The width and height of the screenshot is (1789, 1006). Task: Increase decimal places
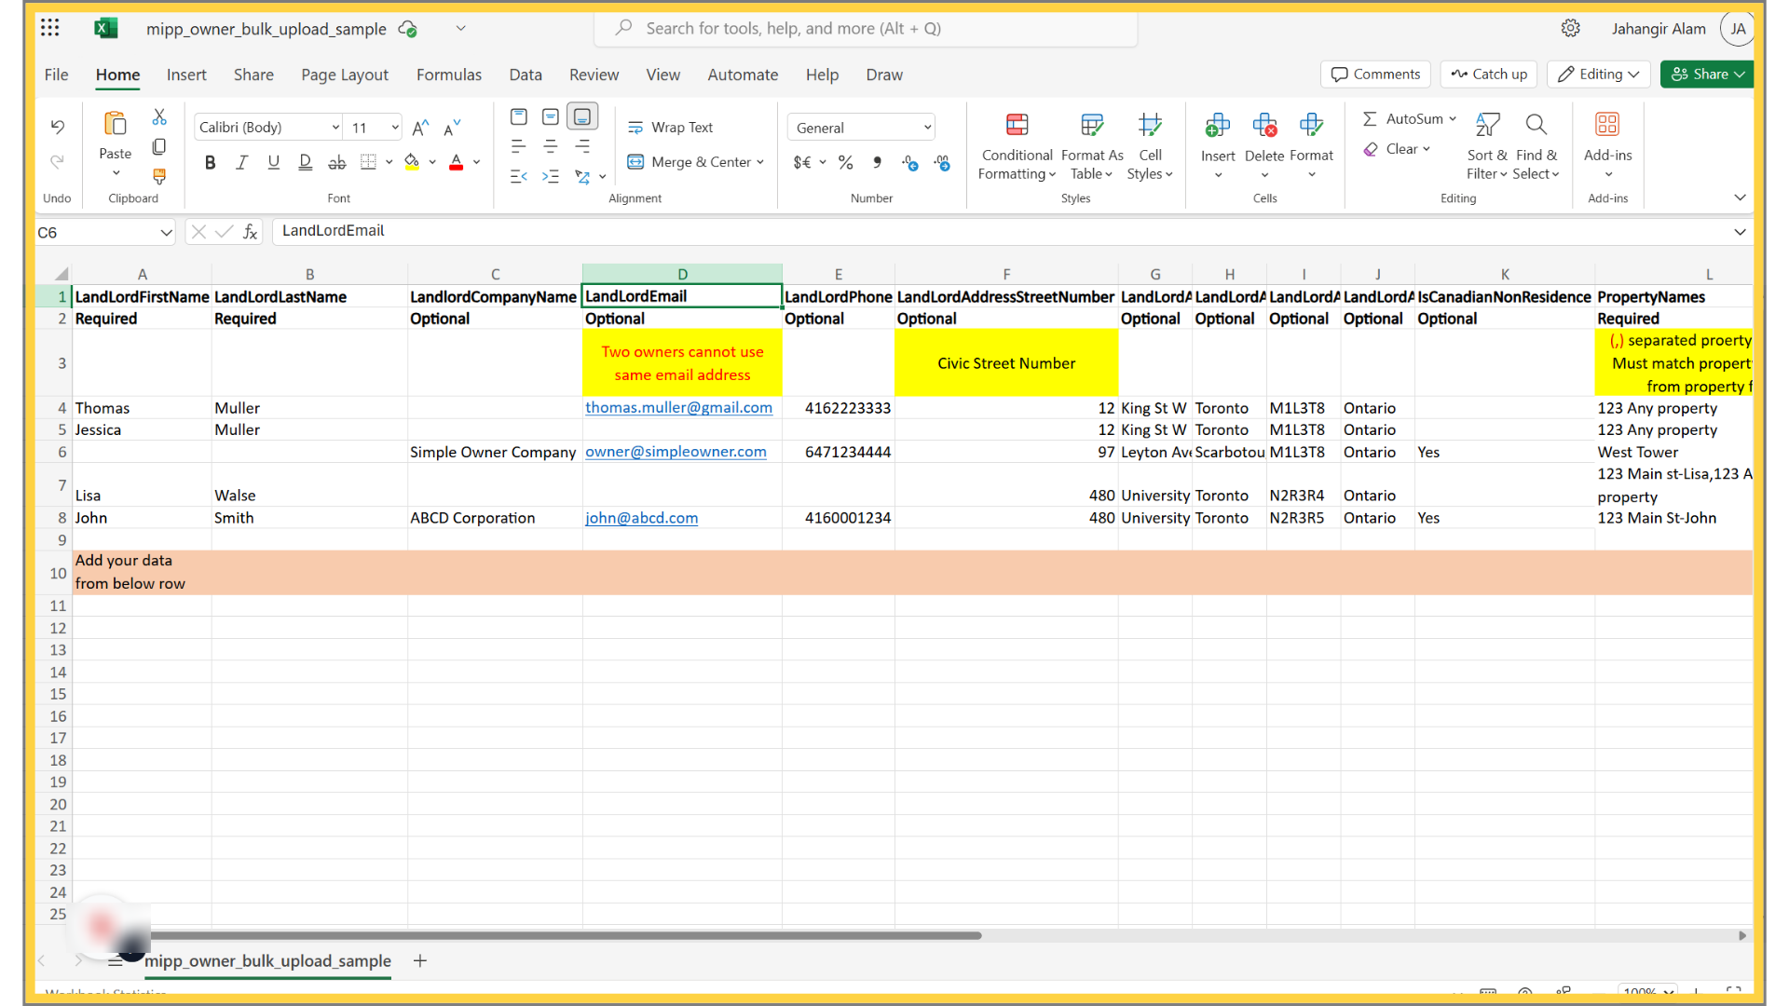[910, 162]
